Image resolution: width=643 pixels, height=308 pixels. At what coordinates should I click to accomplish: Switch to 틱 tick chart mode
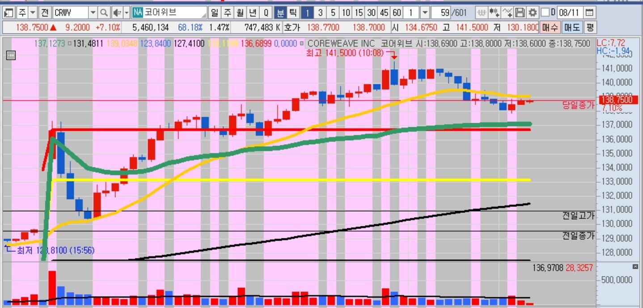292,12
